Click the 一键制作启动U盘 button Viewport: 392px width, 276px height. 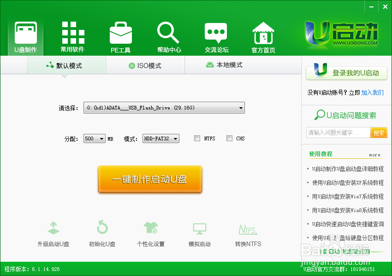click(x=150, y=179)
